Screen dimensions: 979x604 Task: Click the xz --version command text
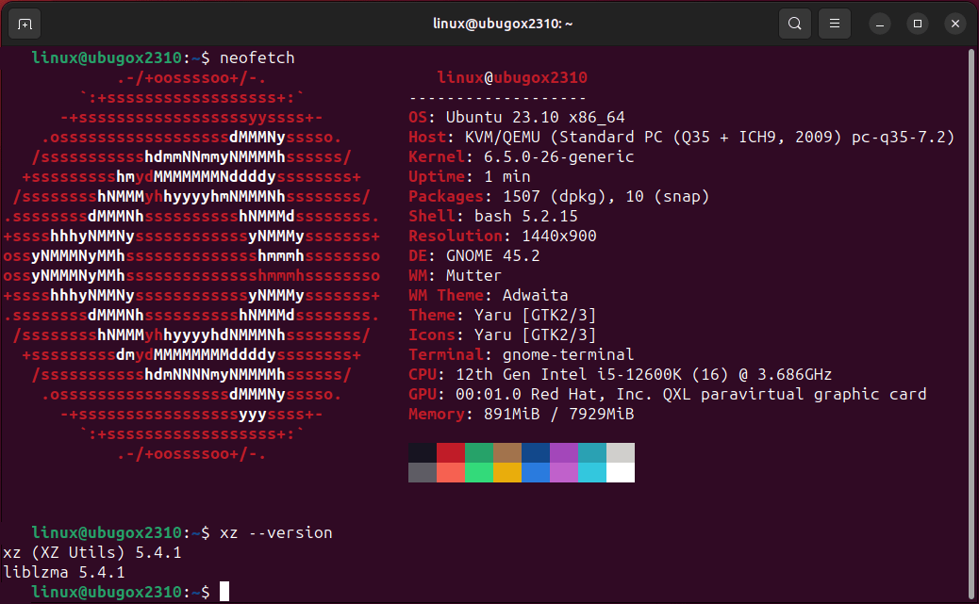pyautogui.click(x=275, y=532)
